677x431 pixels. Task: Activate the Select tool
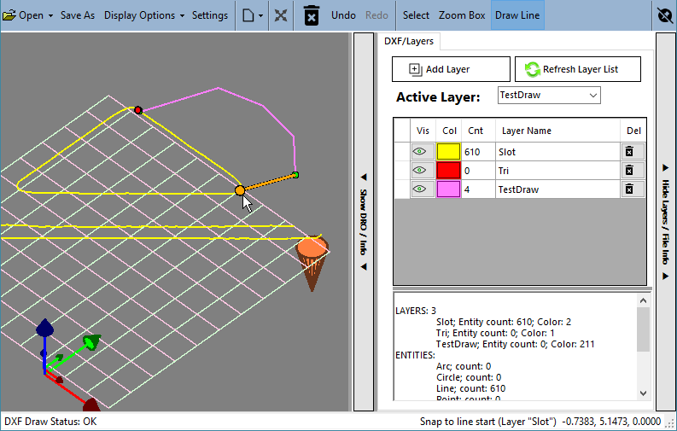click(416, 15)
